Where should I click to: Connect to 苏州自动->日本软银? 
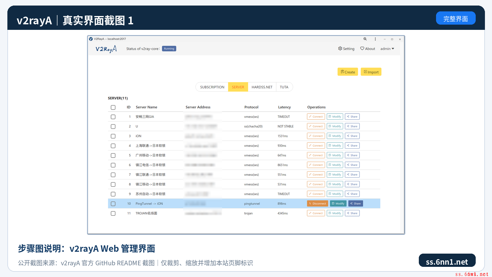point(316,194)
